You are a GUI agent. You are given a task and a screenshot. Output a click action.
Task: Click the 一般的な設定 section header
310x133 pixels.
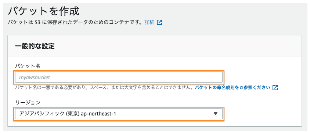[35, 46]
